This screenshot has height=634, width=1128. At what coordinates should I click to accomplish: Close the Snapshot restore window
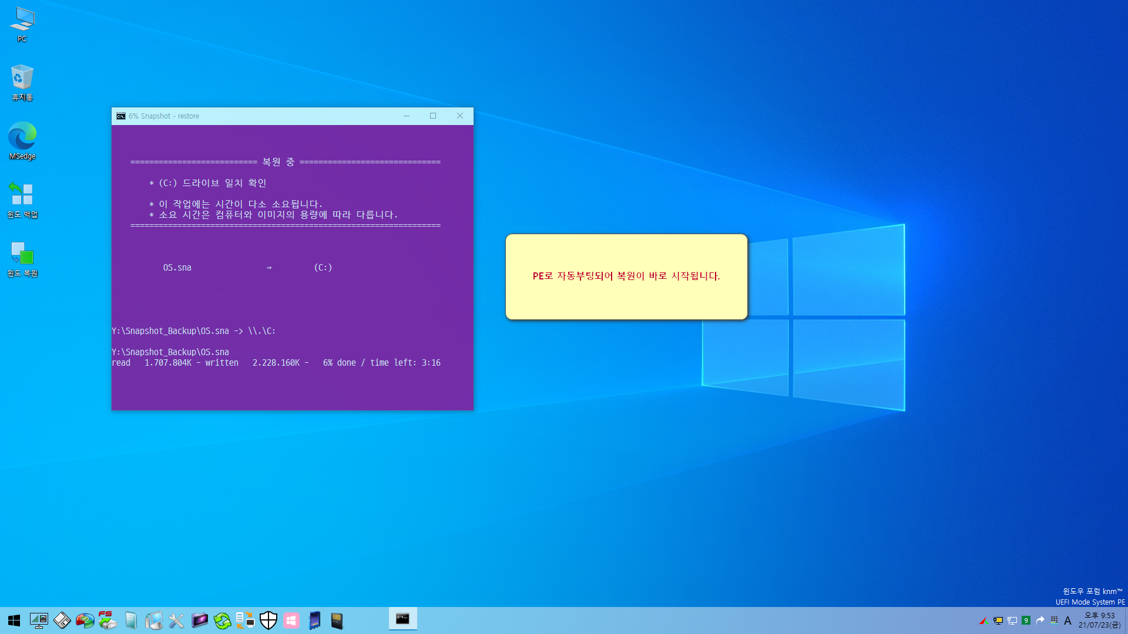pos(460,116)
